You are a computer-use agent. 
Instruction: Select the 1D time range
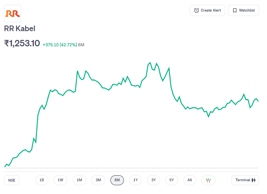[x=41, y=180]
